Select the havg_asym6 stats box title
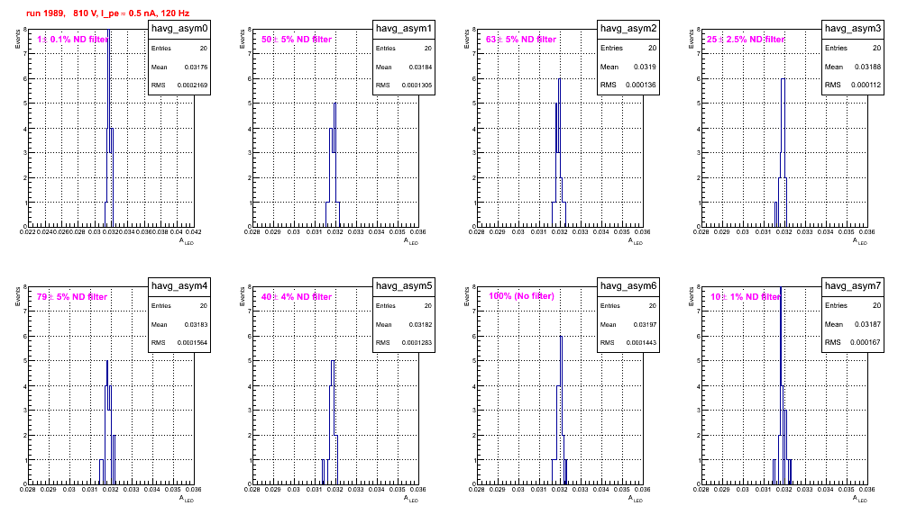The image size is (898, 515). tap(628, 285)
